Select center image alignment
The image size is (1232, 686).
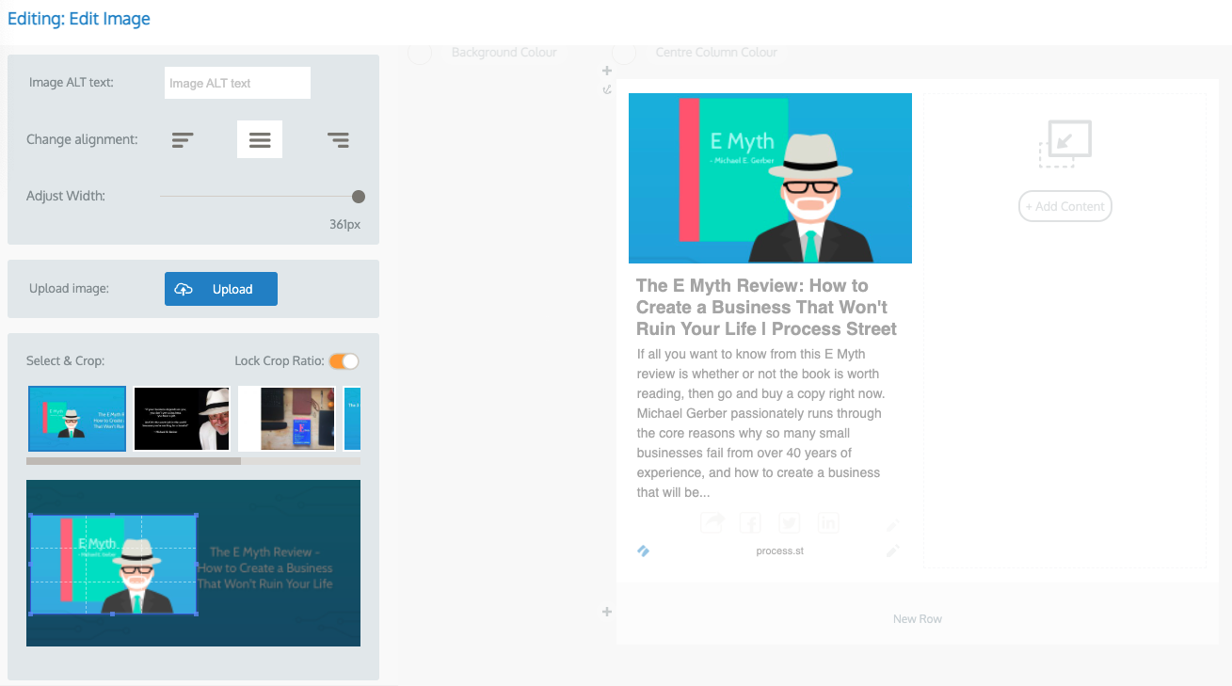[260, 140]
